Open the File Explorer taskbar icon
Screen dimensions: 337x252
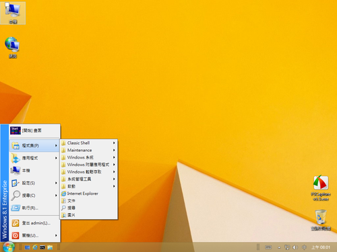click(50, 247)
